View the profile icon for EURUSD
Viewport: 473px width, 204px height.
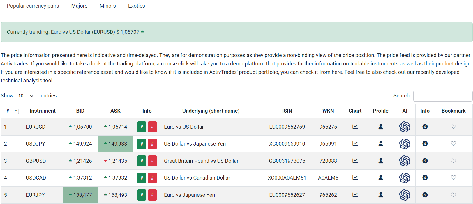381,127
